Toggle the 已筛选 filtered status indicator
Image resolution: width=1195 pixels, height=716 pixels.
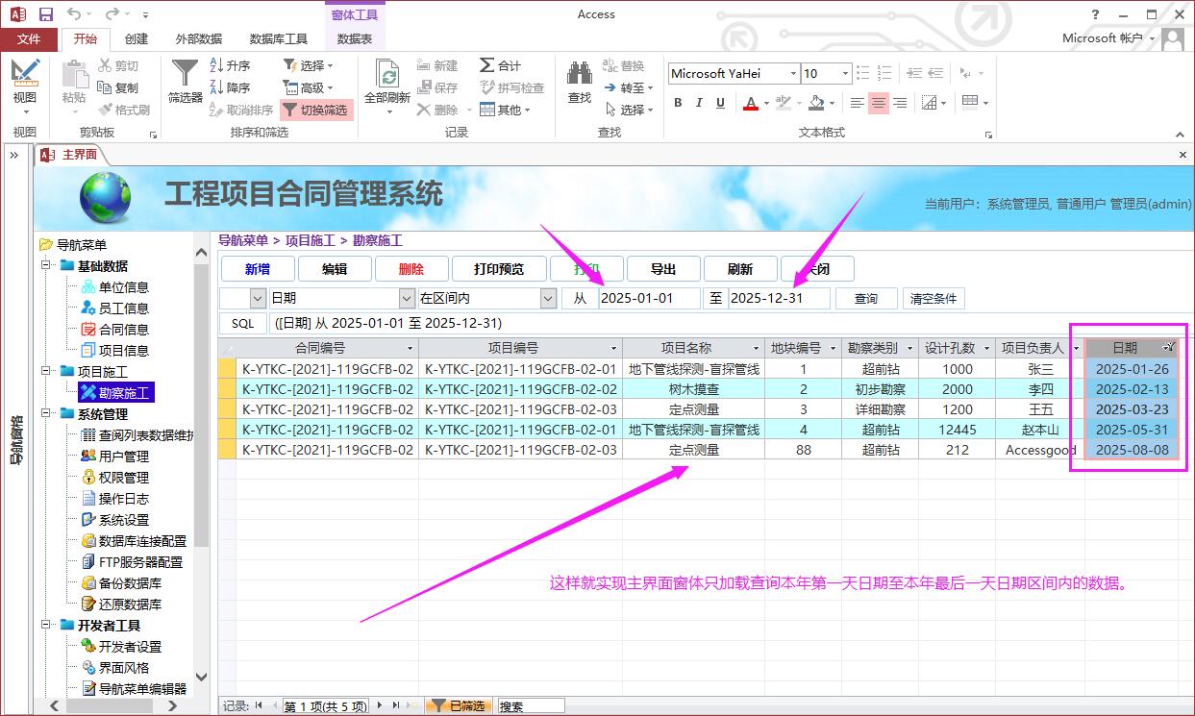pos(459,705)
